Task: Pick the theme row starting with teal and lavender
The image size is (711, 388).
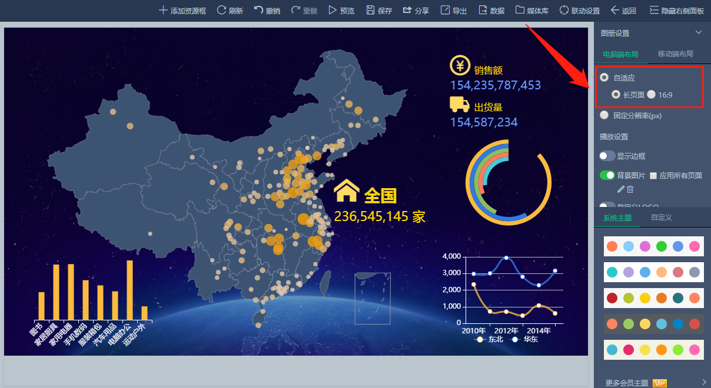Action: pos(654,272)
